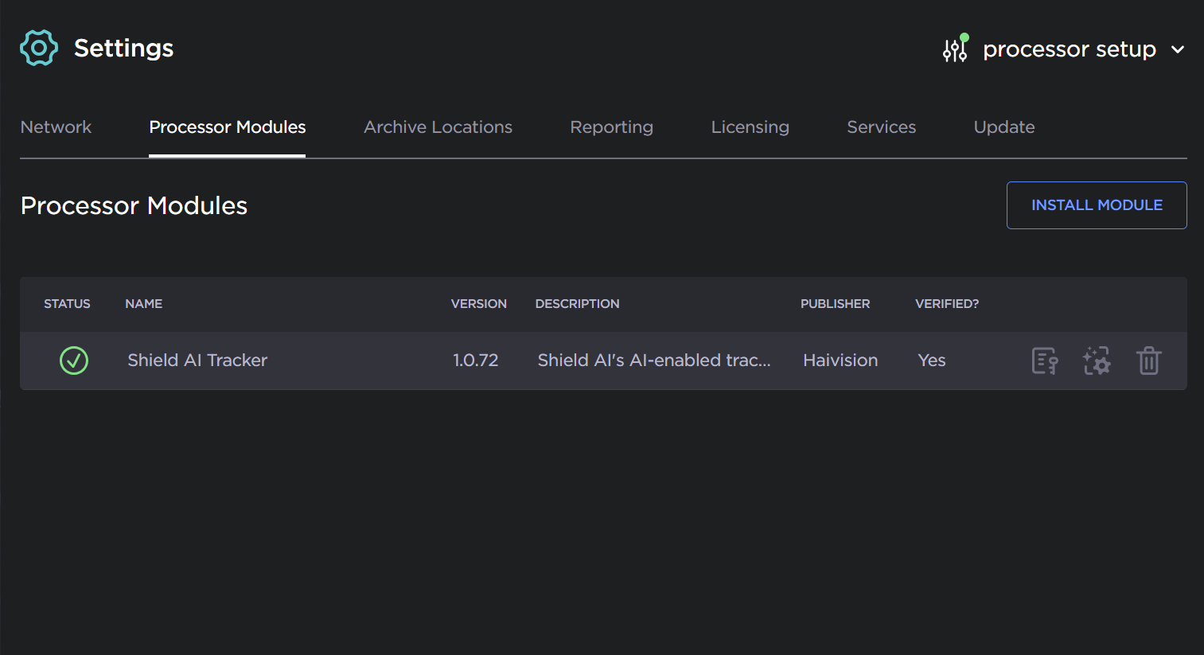
Task: Expand the processor setup dropdown chevron
Action: point(1178,49)
